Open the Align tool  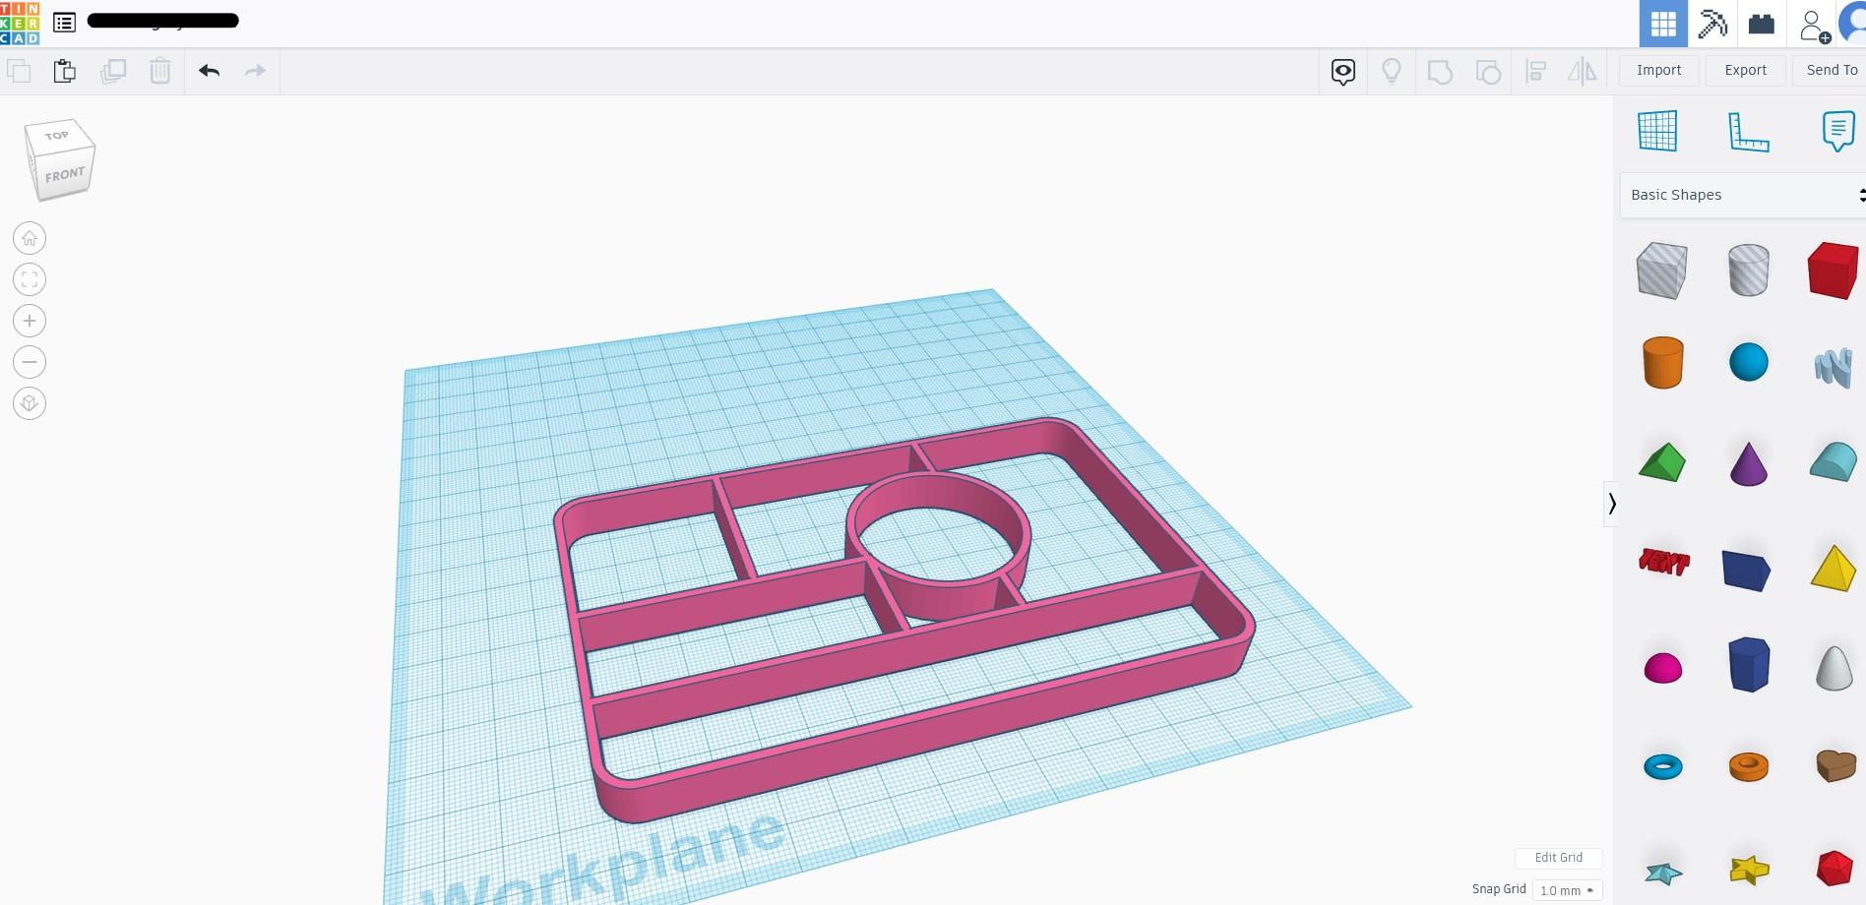coord(1535,71)
